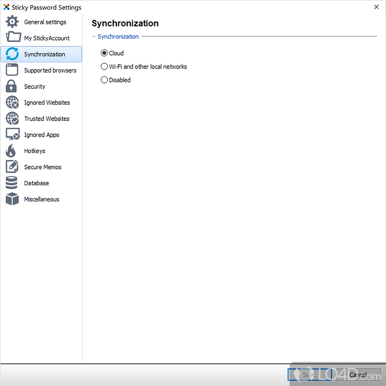Click the My StickyAccount folder icon

click(12, 38)
